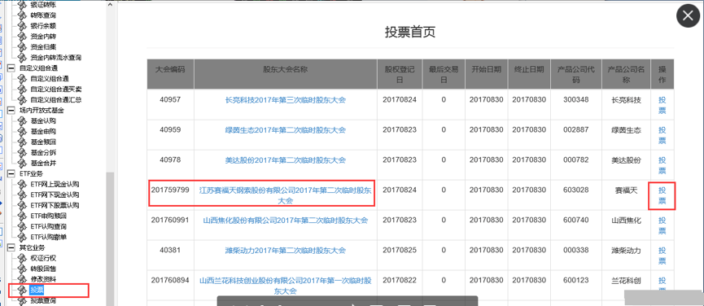
Task: Click the 投票首页 page title
Action: (x=410, y=32)
